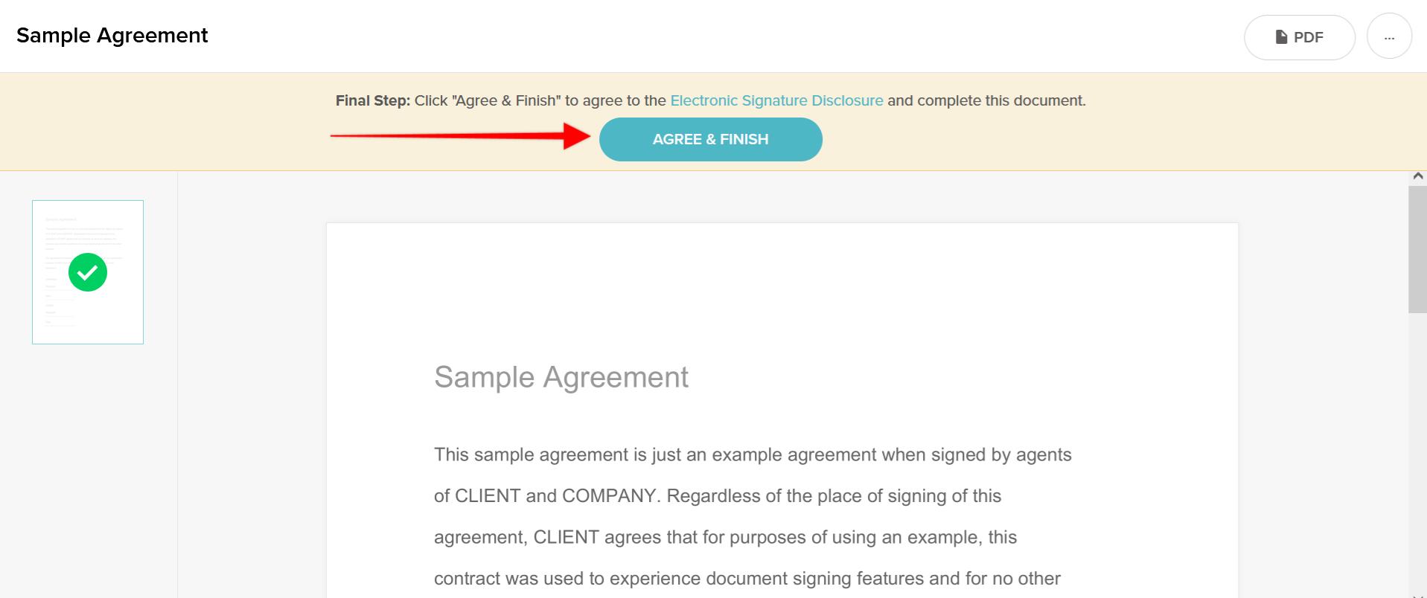
Task: Click the vertical scrollbar thumb
Action: [1417, 249]
